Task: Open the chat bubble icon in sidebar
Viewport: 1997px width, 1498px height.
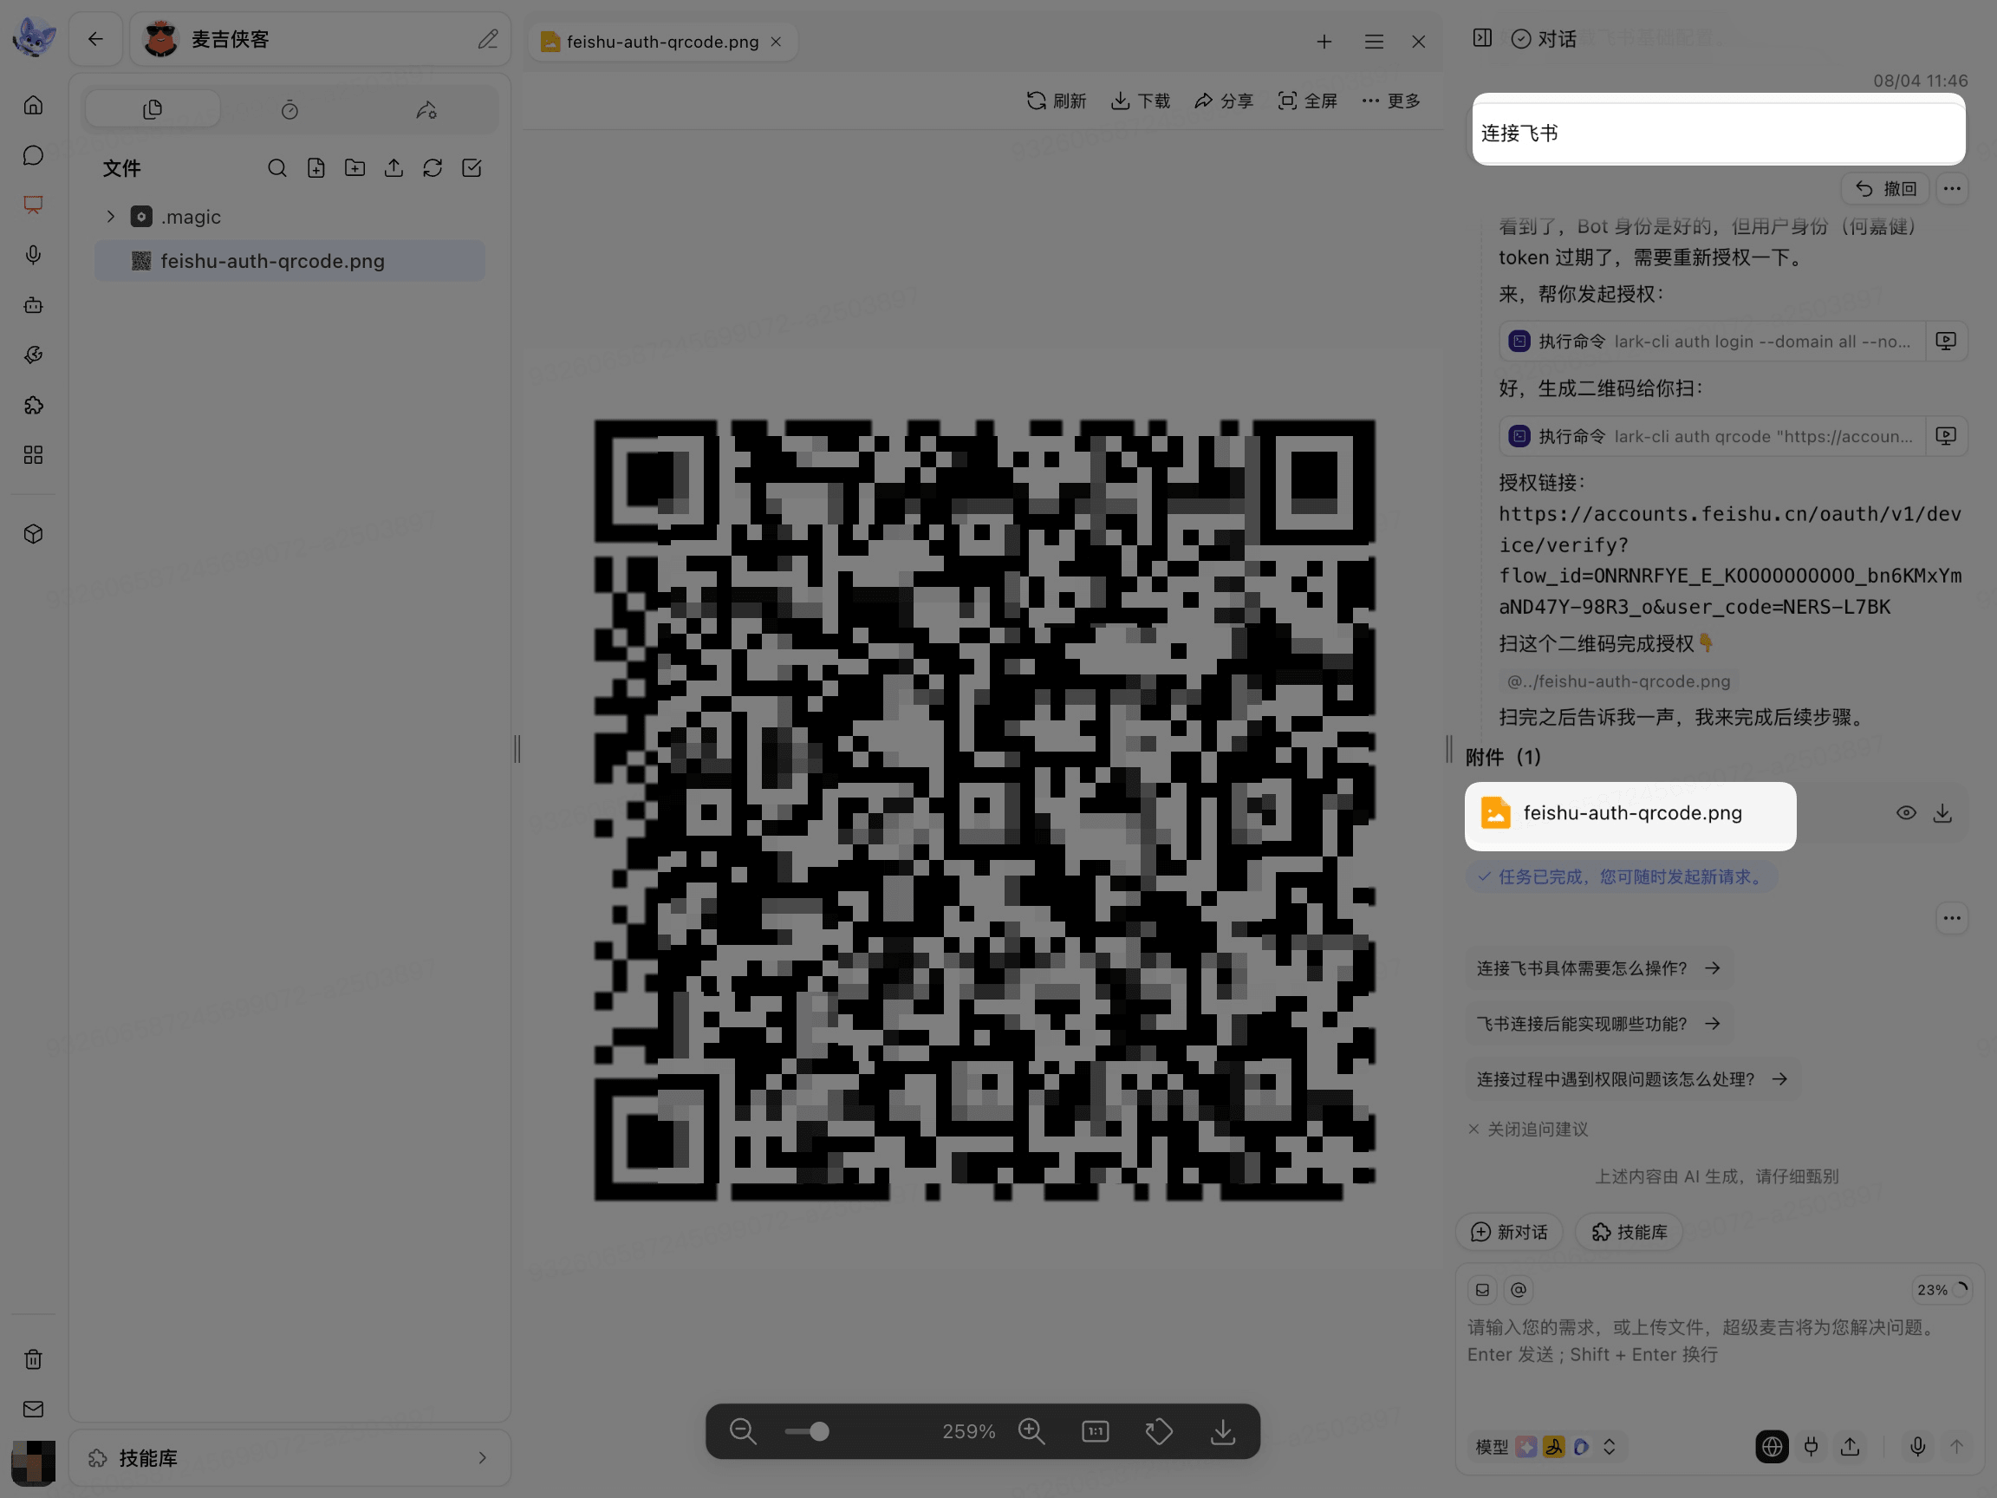Action: (34, 155)
